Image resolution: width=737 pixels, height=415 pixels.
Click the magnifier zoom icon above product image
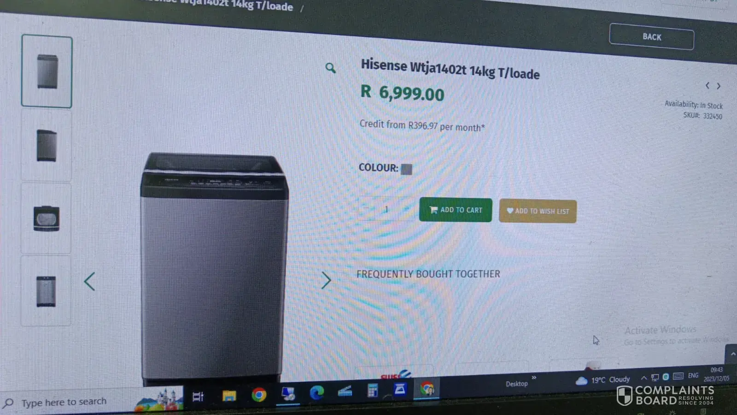pos(330,68)
